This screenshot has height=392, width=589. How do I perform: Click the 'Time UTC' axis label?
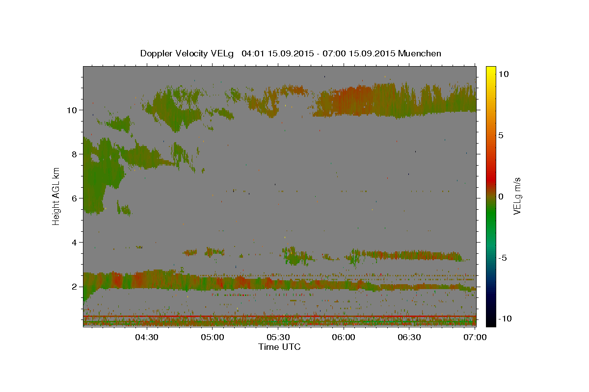tap(279, 347)
